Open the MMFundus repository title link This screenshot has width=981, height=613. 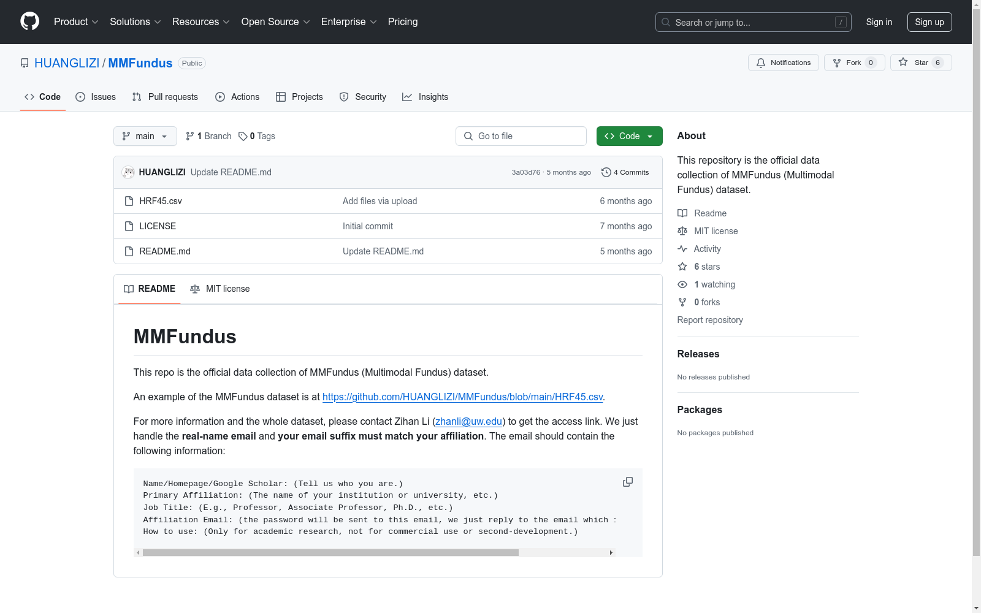[140, 63]
